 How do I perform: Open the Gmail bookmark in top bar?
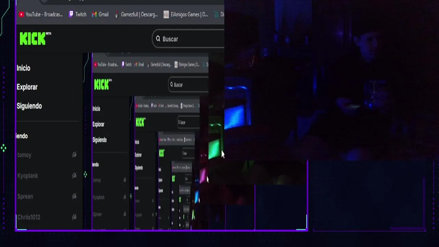(100, 14)
